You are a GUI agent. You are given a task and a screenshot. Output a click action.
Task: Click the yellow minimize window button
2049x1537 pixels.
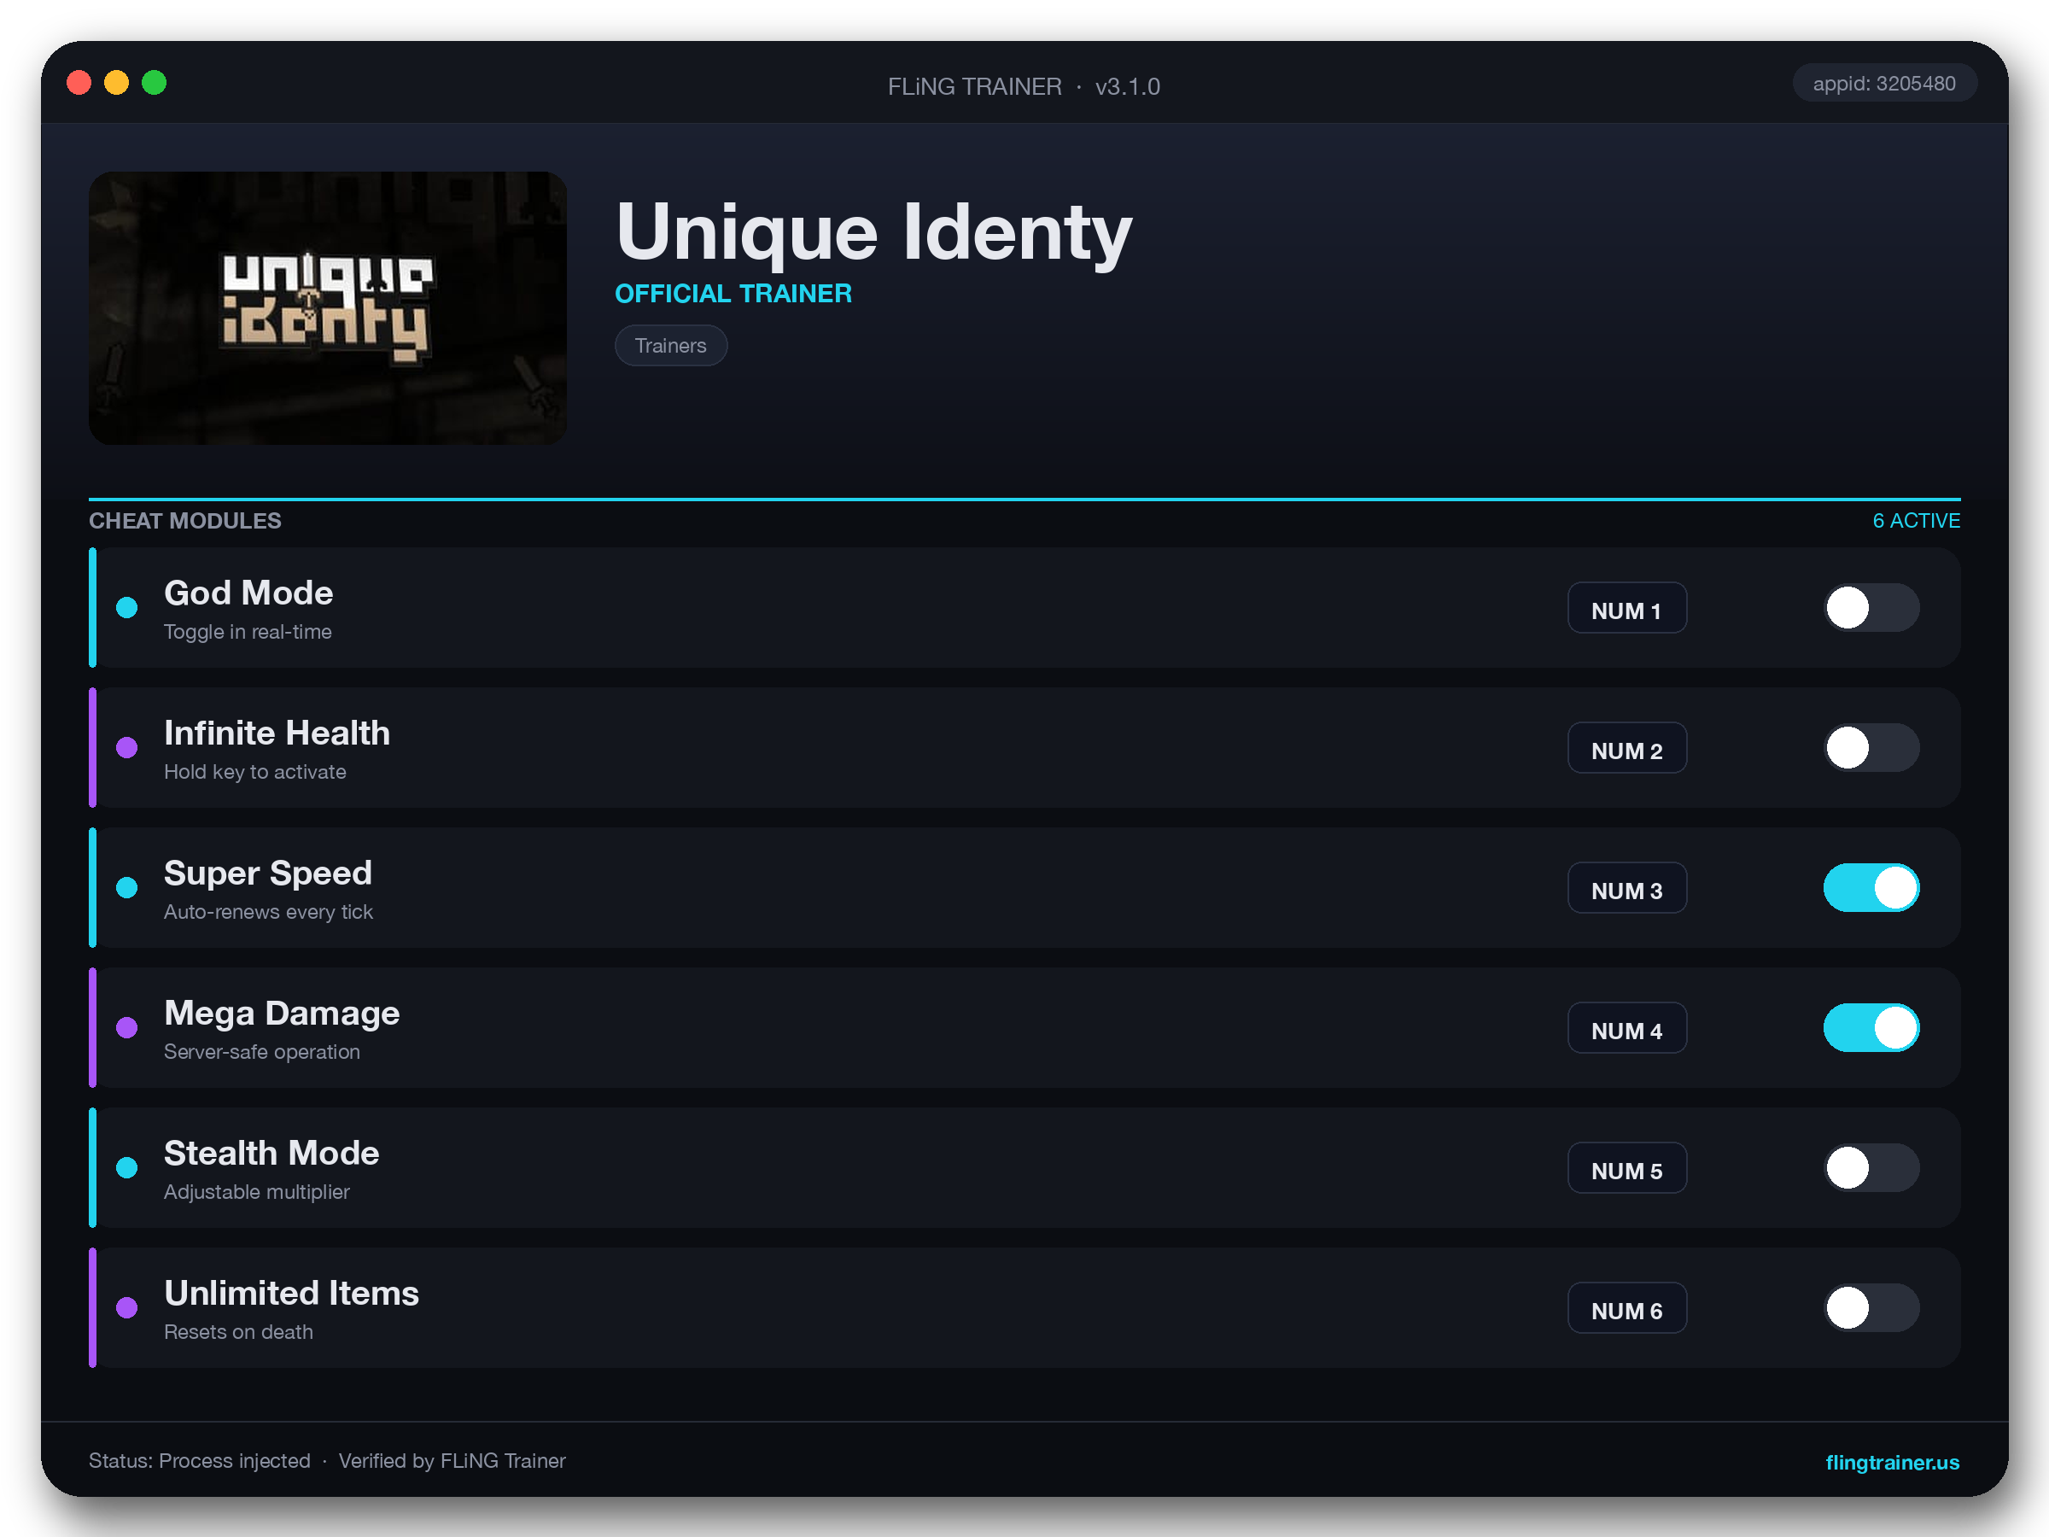click(x=117, y=84)
